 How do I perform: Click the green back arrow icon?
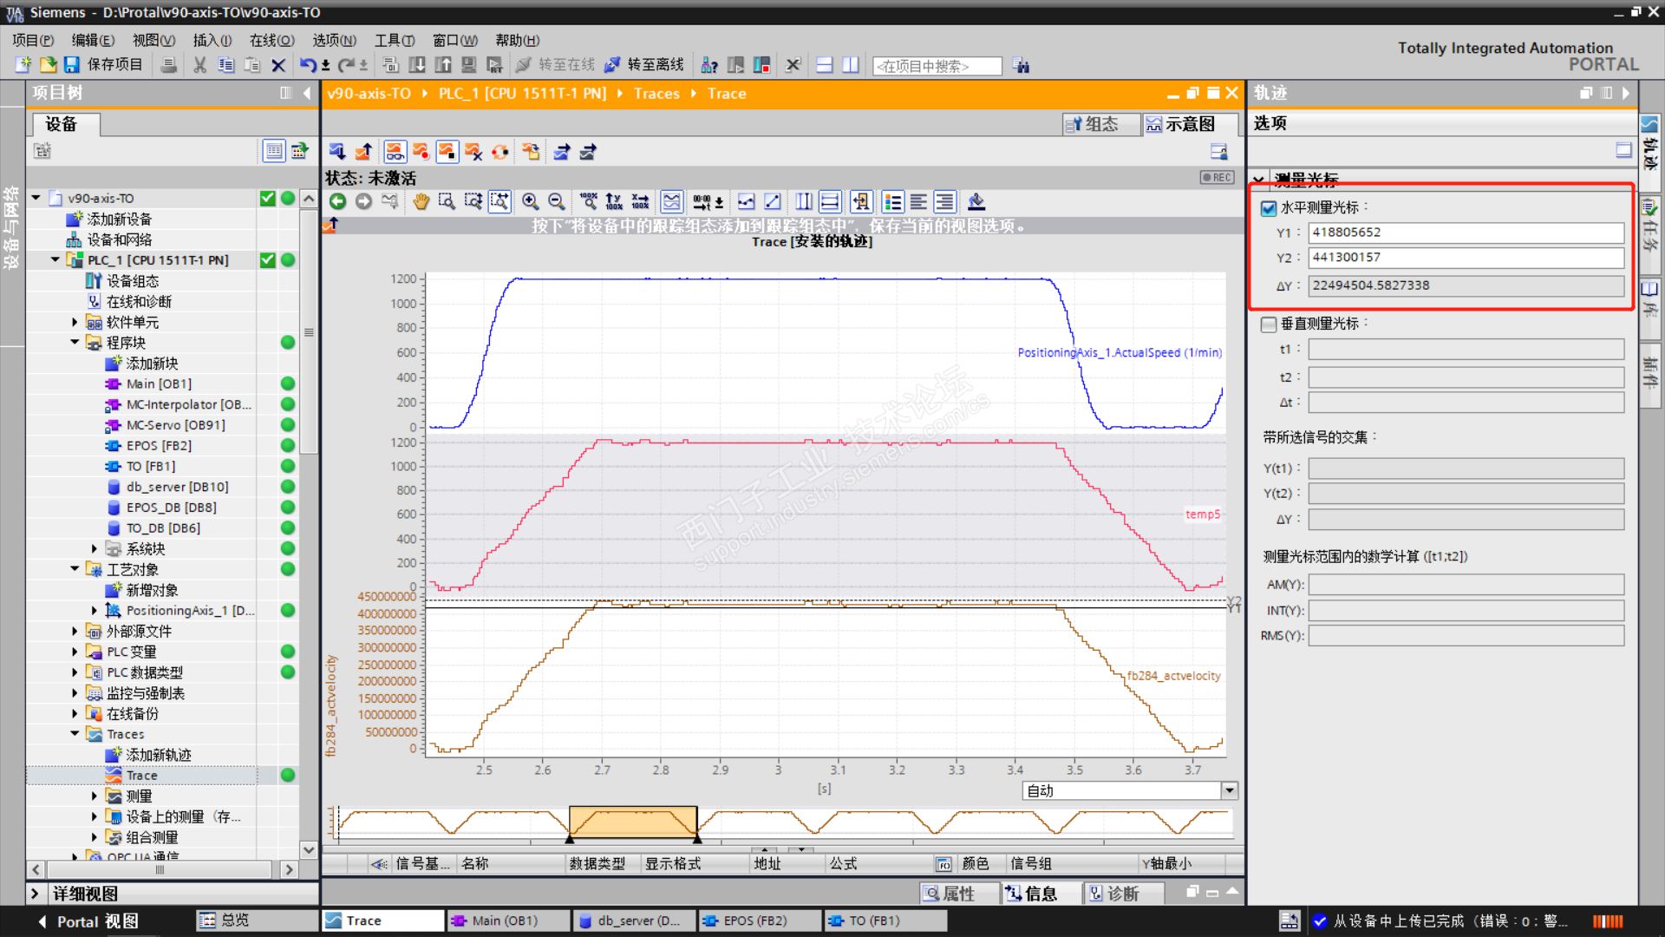[x=337, y=202]
